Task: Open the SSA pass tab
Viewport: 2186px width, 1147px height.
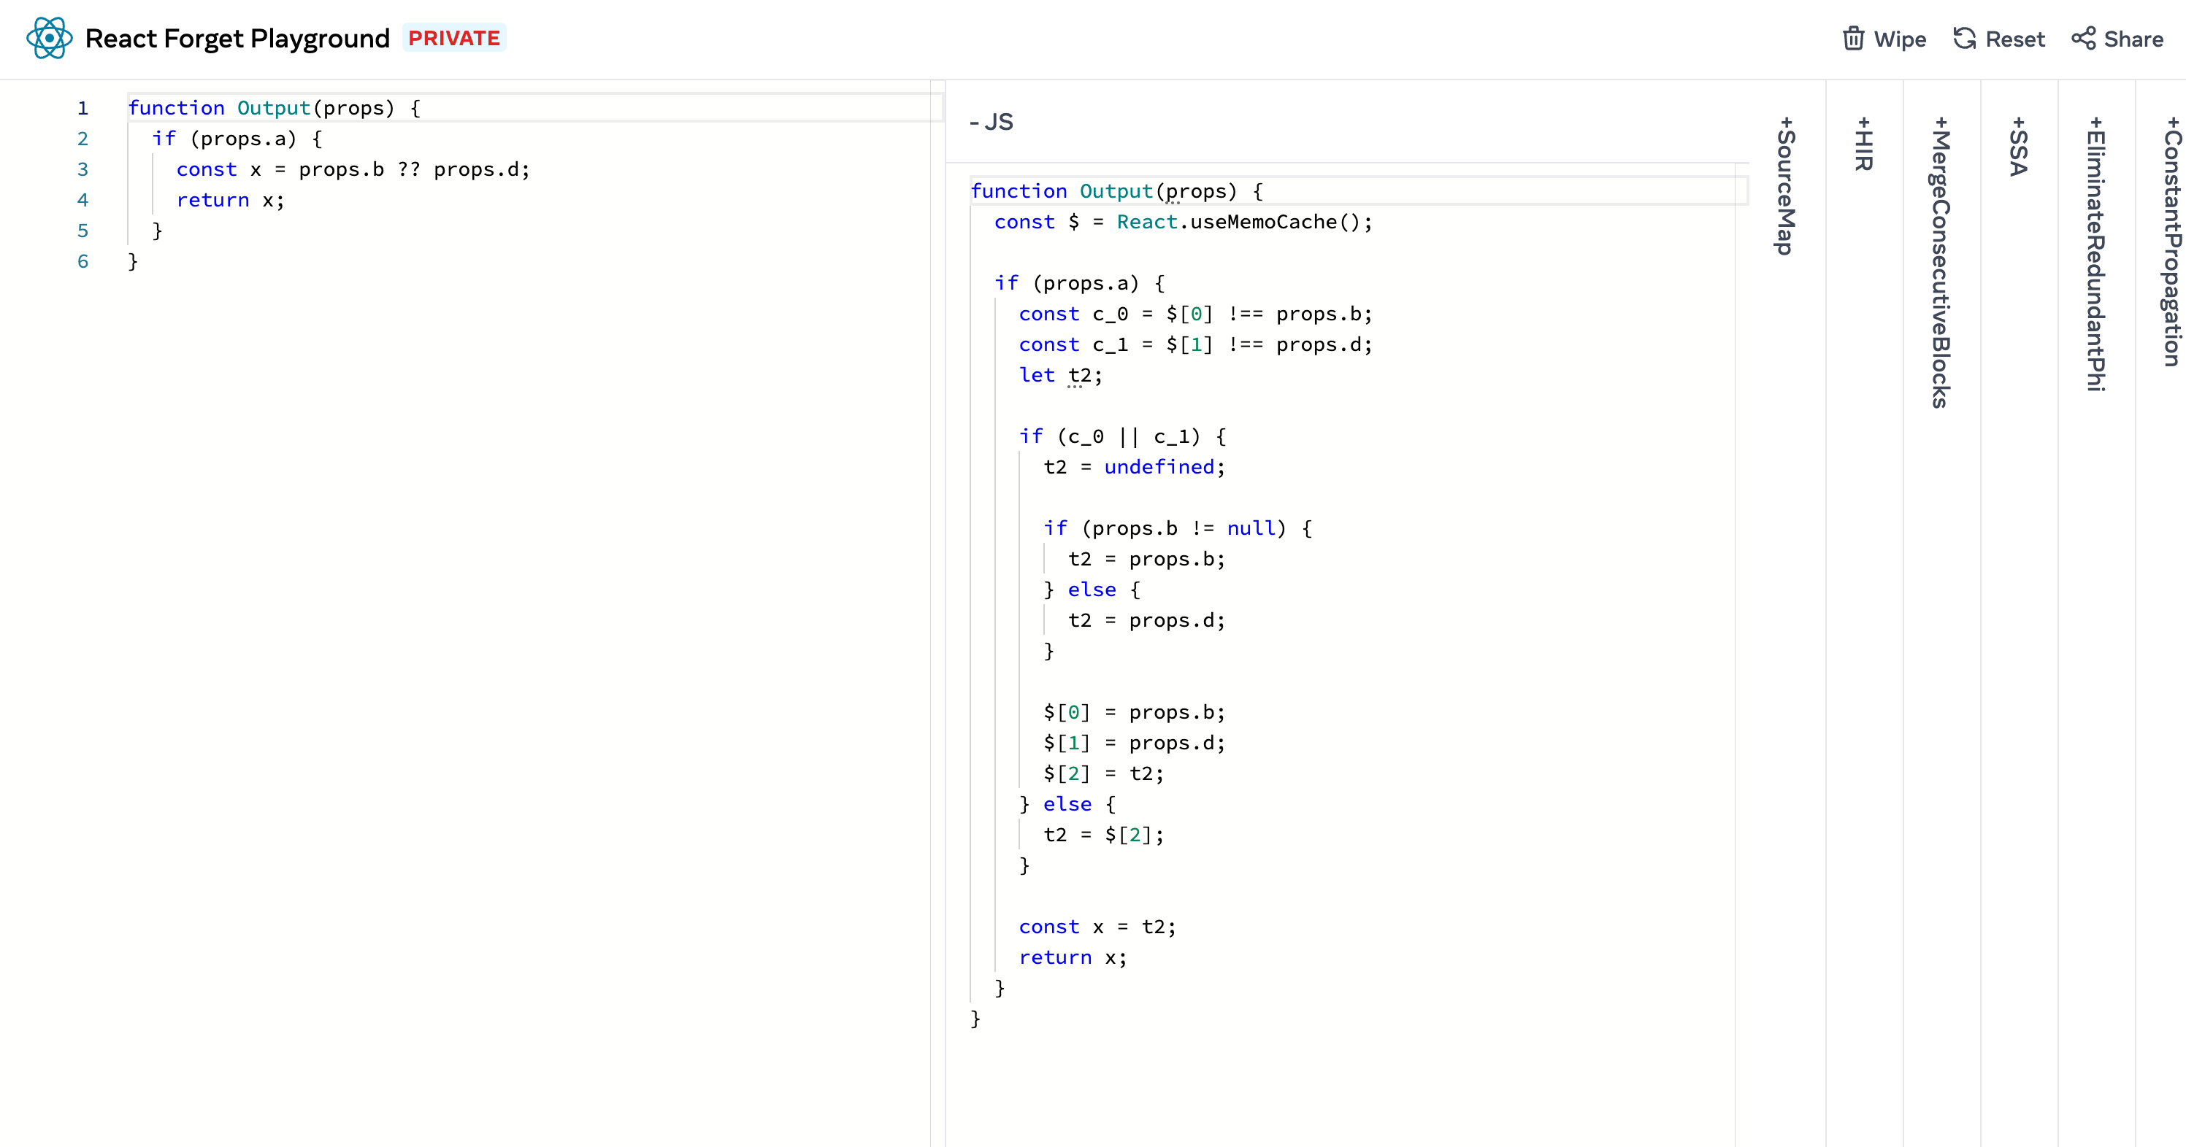Action: coord(2019,146)
